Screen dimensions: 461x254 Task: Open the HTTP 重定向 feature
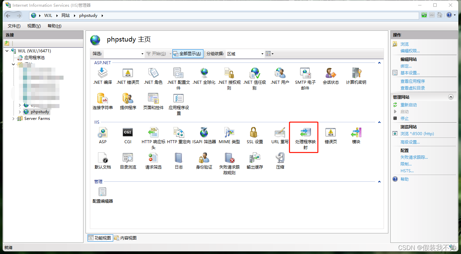click(178, 136)
